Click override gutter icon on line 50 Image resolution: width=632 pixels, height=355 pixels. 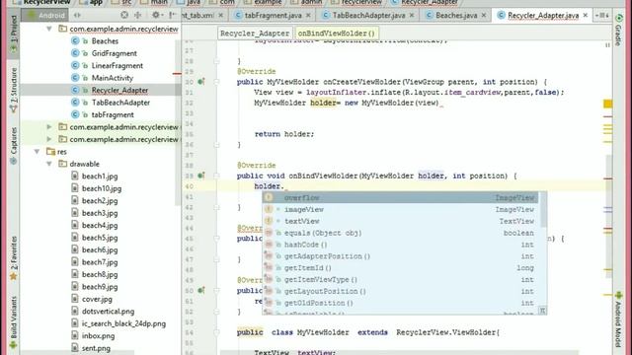201,290
